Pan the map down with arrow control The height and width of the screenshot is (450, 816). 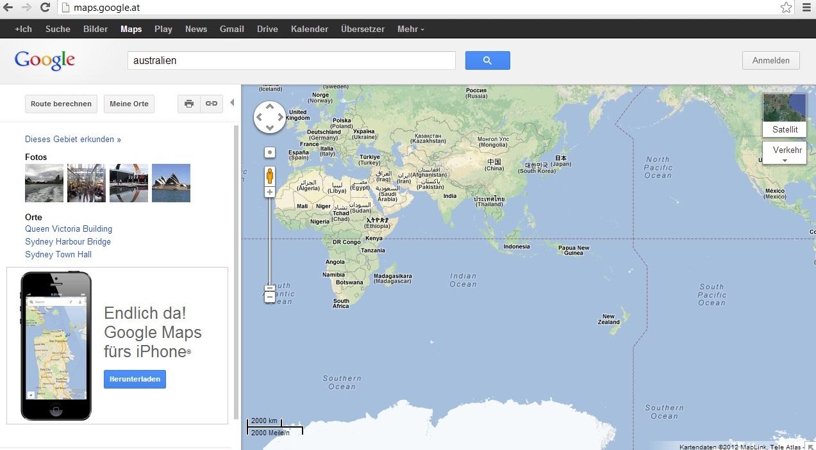point(270,128)
